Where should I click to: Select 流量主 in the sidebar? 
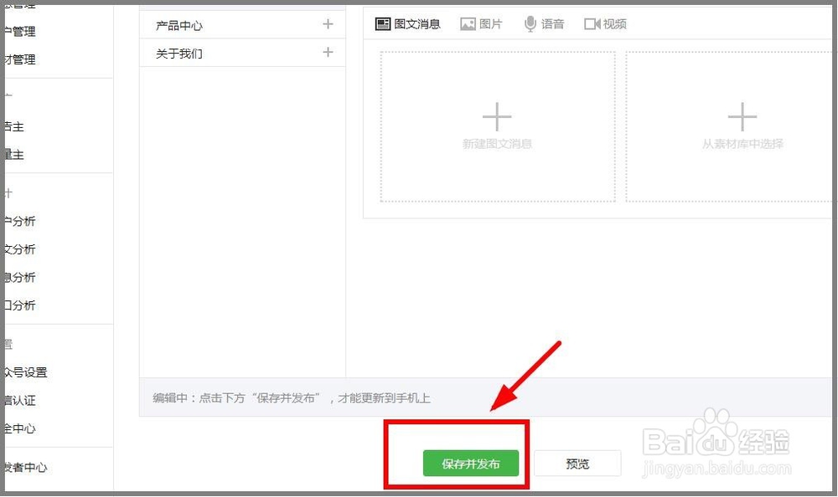15,155
